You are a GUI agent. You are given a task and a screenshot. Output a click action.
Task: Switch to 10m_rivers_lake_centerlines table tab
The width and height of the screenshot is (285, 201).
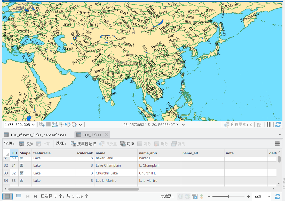click(35, 135)
